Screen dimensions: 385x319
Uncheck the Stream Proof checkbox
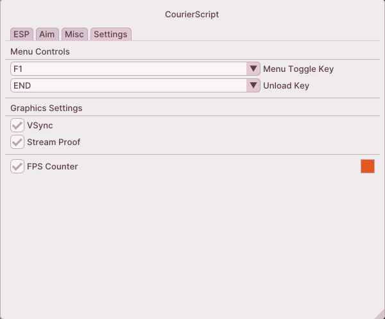pos(17,142)
